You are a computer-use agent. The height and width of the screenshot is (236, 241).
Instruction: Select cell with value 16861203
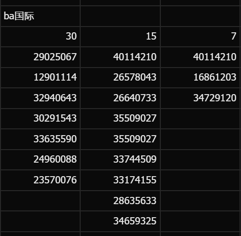tap(200, 78)
